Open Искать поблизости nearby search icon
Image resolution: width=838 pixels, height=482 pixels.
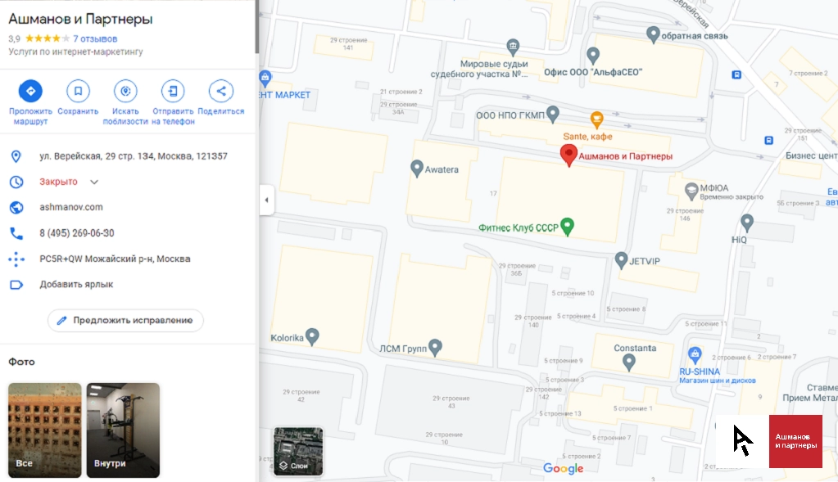125,92
